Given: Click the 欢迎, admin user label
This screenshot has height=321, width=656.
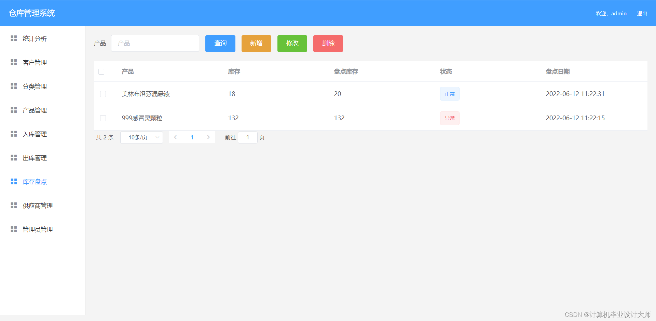Looking at the screenshot, I should click(x=611, y=14).
